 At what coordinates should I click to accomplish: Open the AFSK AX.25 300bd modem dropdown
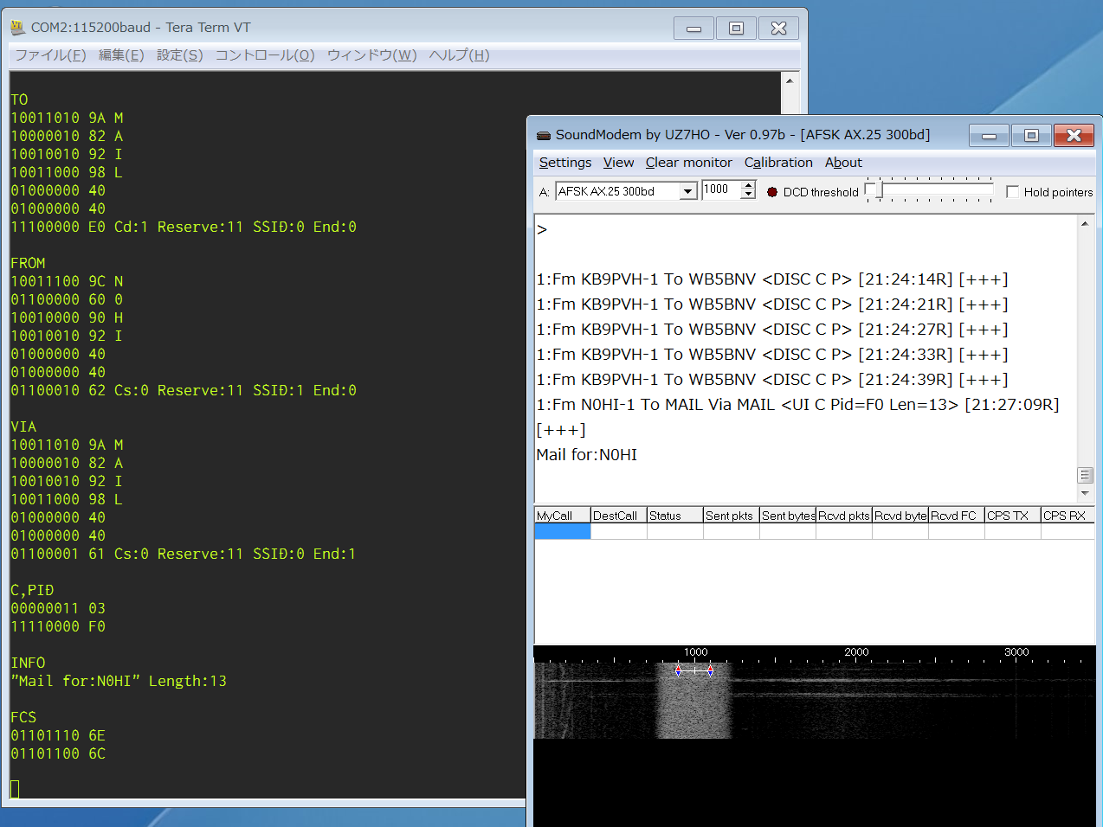pos(688,191)
